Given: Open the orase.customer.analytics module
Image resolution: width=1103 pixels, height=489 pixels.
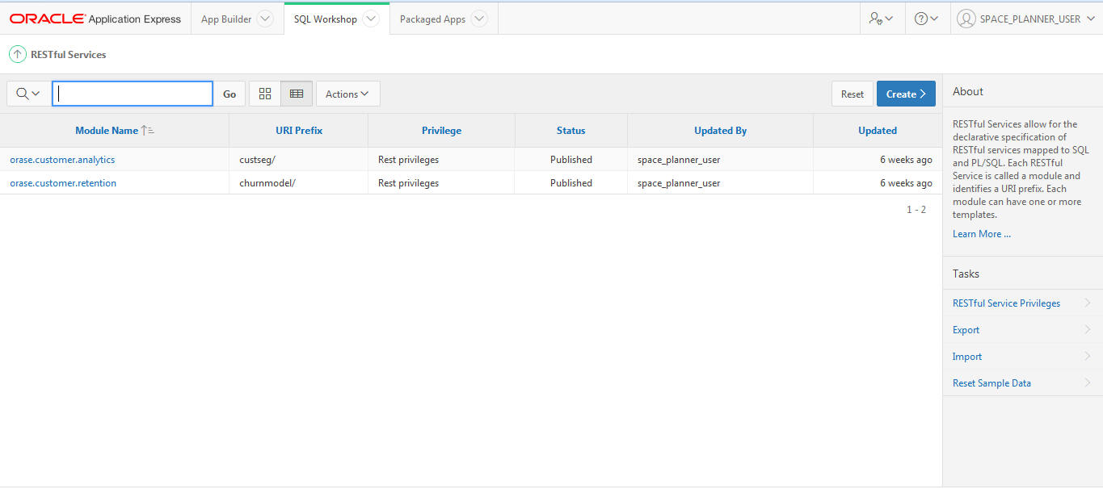Looking at the screenshot, I should [x=62, y=160].
